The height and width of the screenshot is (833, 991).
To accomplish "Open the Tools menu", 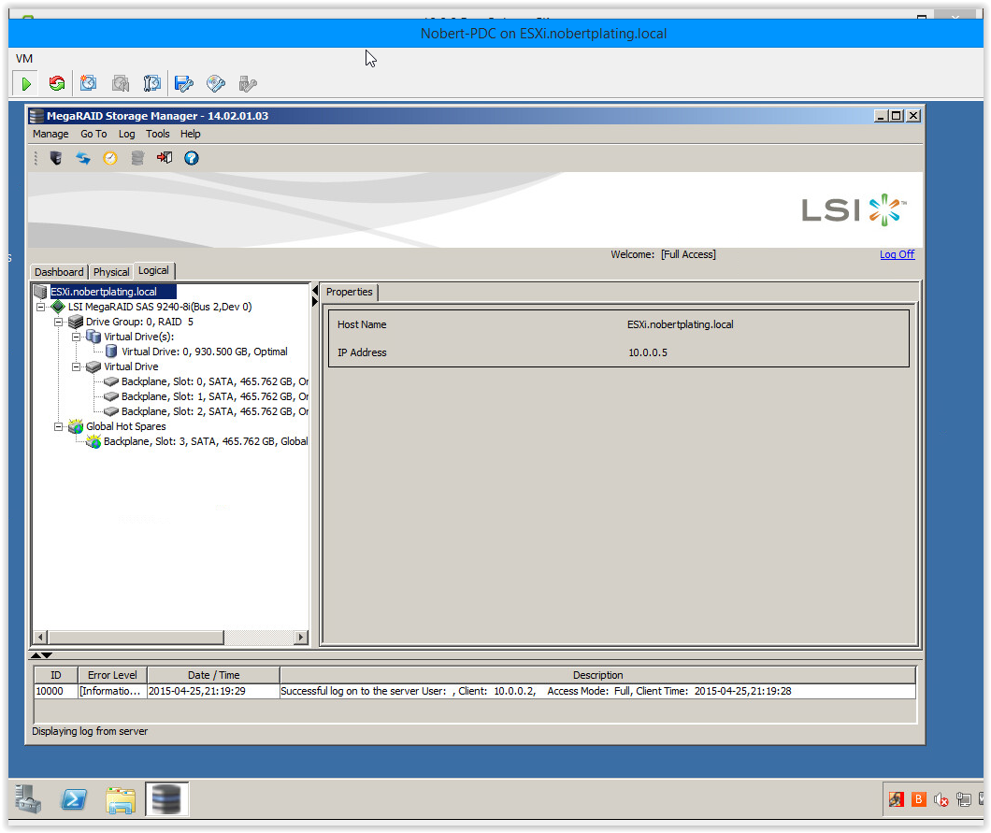I will pyautogui.click(x=157, y=134).
